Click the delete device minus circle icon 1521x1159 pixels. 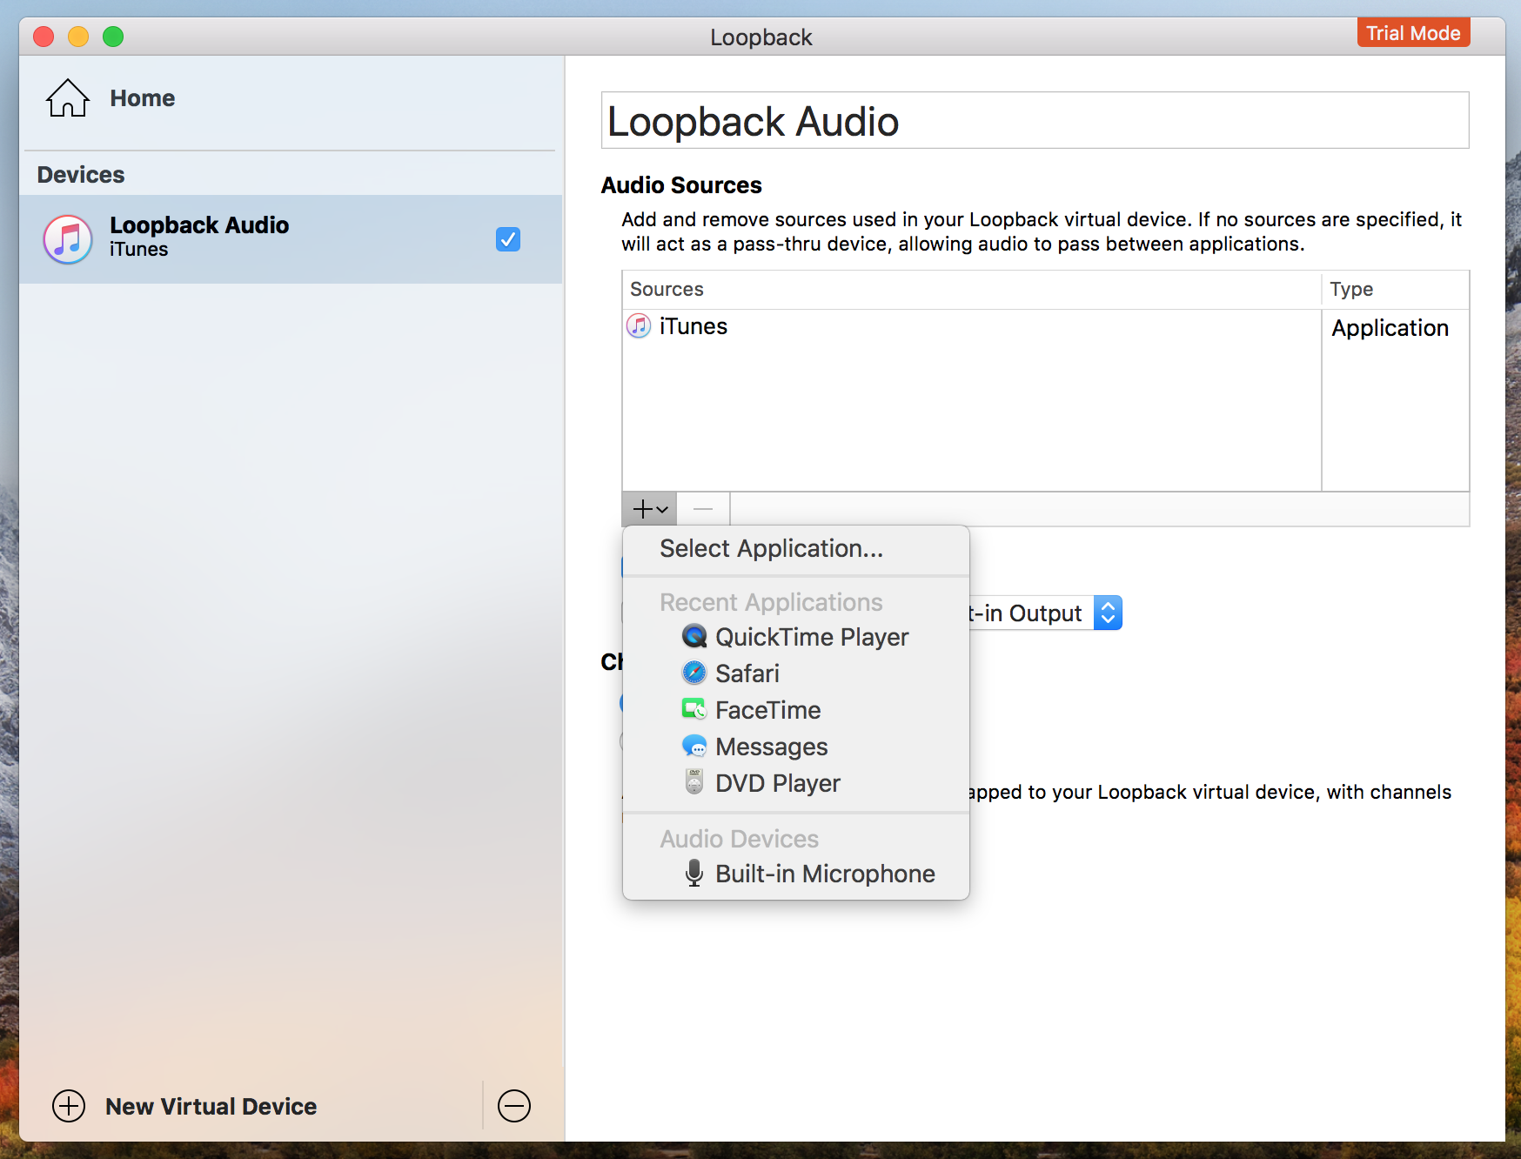click(x=514, y=1106)
